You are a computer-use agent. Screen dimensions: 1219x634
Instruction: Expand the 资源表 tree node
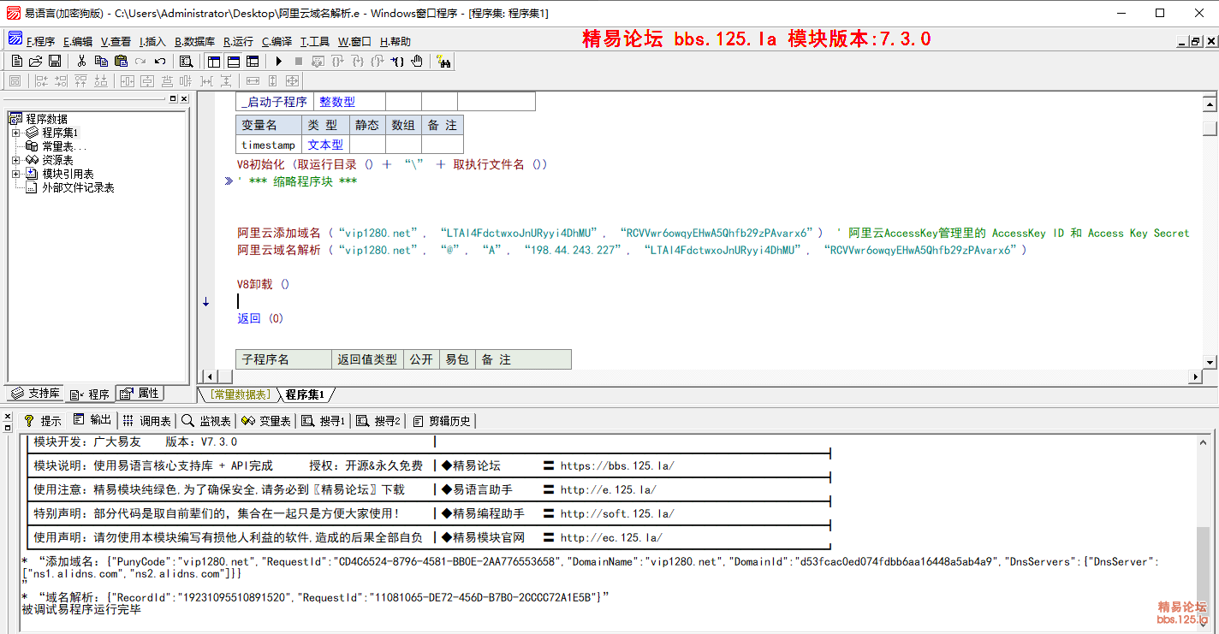point(15,160)
